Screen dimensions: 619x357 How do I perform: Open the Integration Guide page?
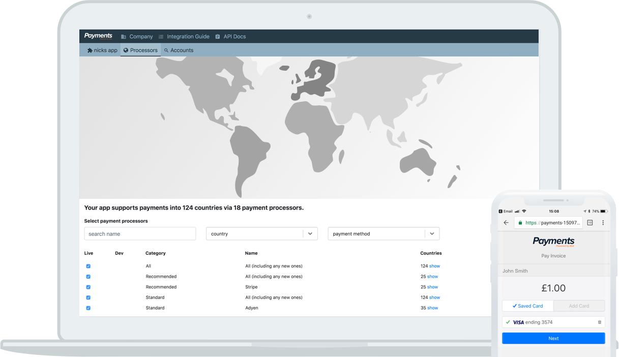coord(184,37)
